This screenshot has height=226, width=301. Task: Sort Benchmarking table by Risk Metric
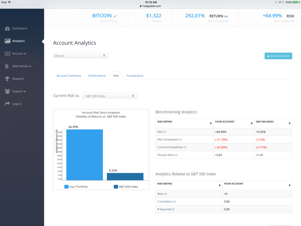210,123
